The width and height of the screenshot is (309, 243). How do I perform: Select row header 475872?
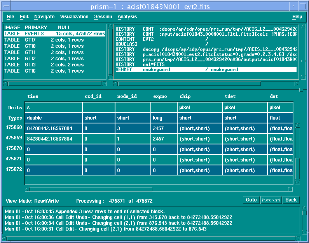14,169
